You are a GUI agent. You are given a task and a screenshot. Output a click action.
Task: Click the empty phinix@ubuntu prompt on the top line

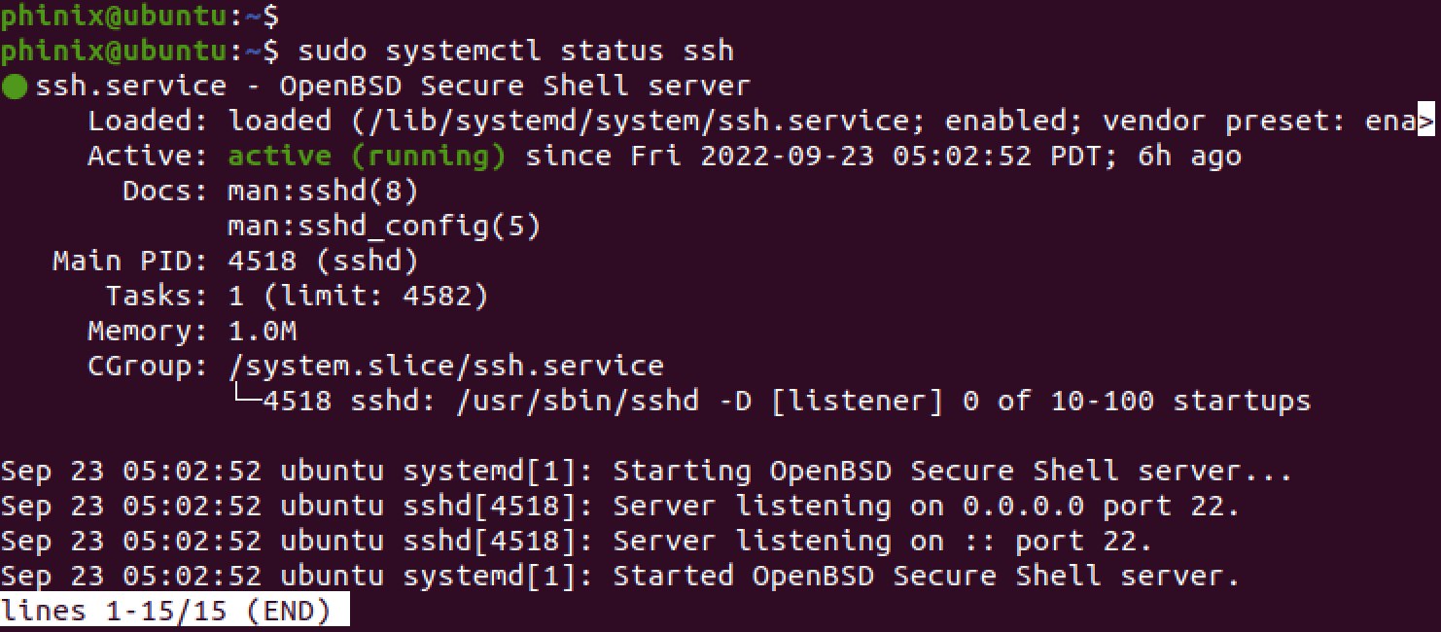[140, 16]
